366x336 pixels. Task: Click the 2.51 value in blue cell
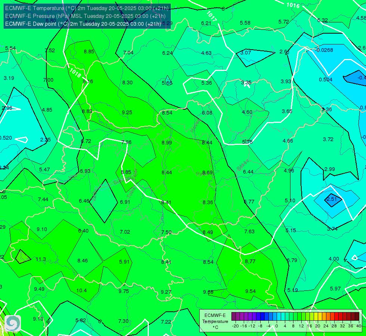coord(332,199)
